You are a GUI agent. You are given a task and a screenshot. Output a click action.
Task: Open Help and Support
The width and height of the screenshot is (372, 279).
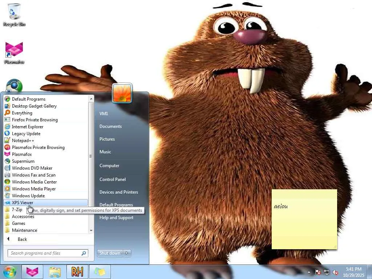coord(116,218)
